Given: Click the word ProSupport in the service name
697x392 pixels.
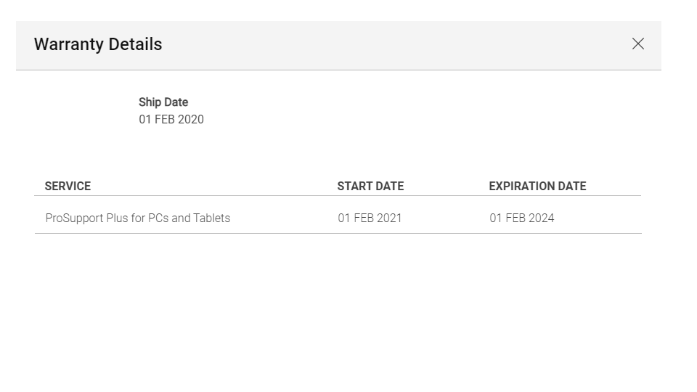Looking at the screenshot, I should pyautogui.click(x=74, y=218).
